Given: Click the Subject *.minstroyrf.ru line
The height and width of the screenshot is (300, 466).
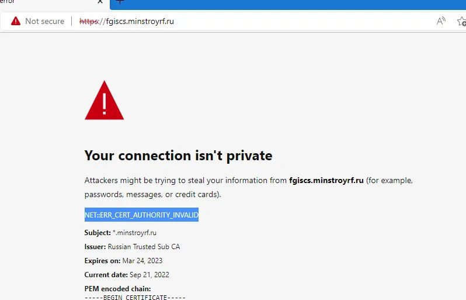Looking at the screenshot, I should tap(120, 233).
